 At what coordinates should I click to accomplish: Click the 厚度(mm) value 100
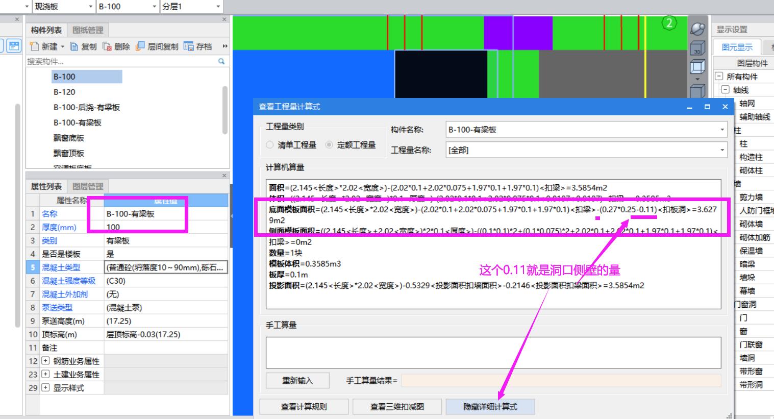[166, 227]
